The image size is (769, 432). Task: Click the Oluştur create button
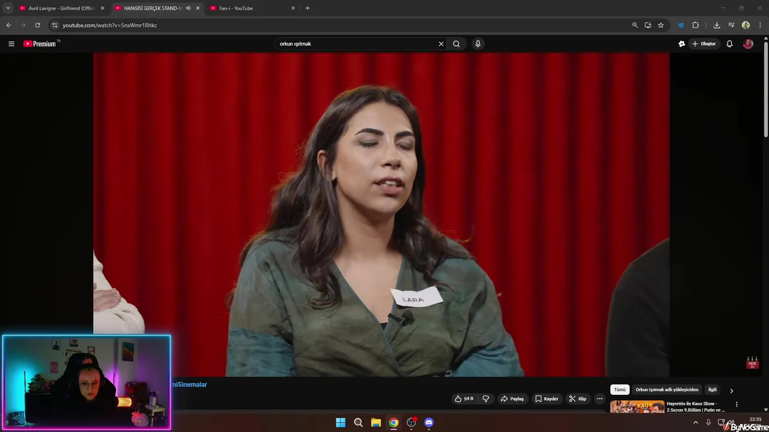click(704, 44)
